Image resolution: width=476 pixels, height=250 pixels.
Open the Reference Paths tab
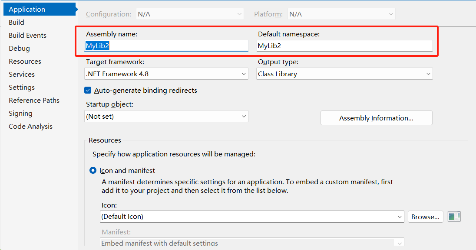click(x=34, y=101)
